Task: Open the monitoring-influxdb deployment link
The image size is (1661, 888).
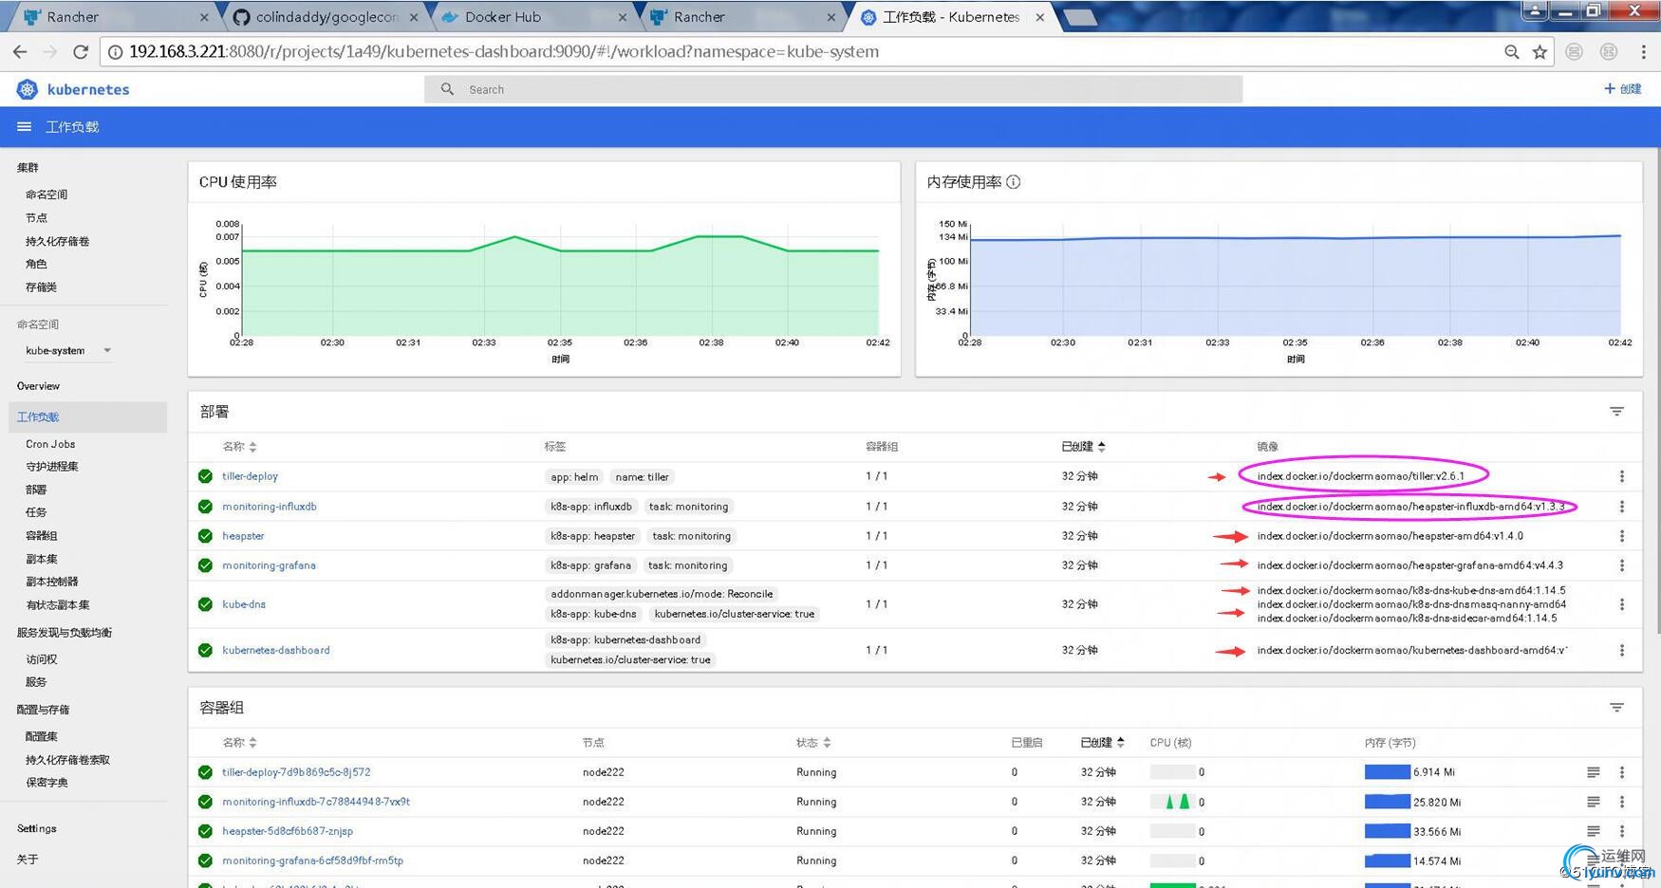Action: pos(270,507)
